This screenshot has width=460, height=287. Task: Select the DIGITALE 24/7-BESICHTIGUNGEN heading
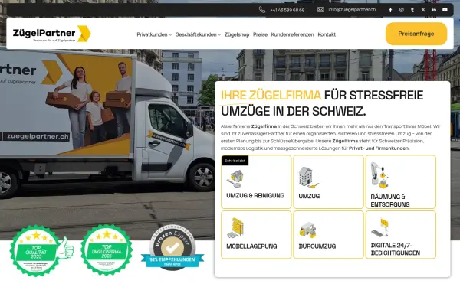(395, 249)
